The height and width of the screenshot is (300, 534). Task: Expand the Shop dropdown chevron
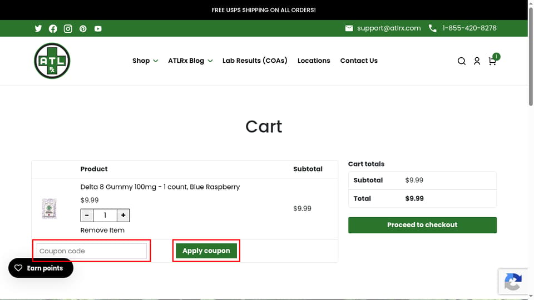click(156, 61)
